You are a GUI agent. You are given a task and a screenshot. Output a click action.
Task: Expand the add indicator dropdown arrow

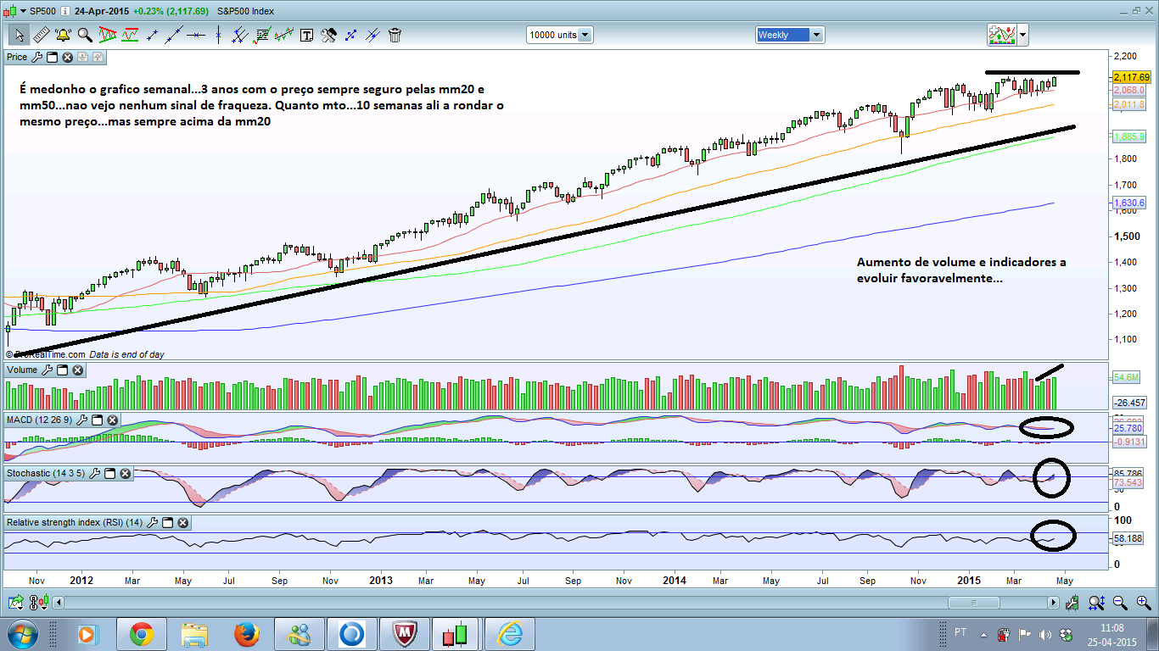1023,35
